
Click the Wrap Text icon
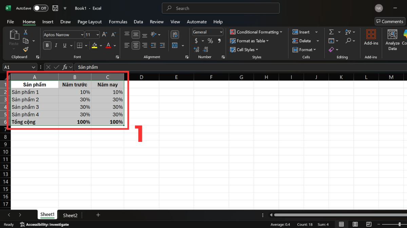coord(175,34)
